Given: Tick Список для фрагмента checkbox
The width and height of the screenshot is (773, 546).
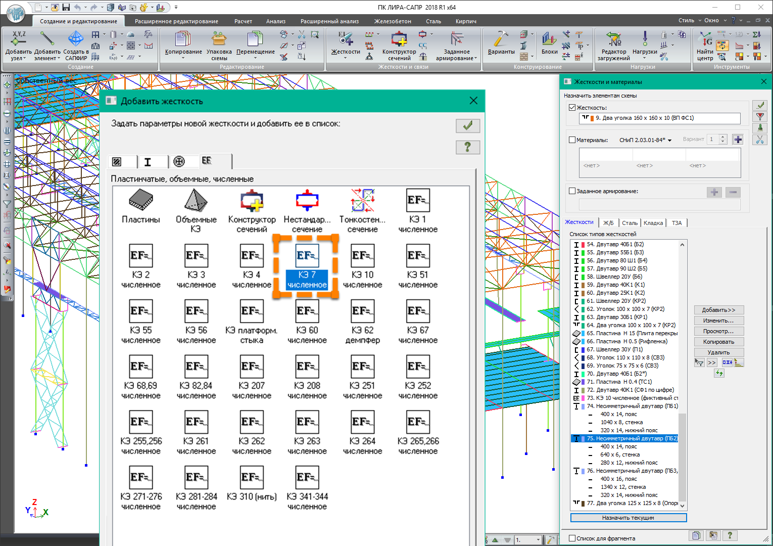Looking at the screenshot, I should 572,538.
